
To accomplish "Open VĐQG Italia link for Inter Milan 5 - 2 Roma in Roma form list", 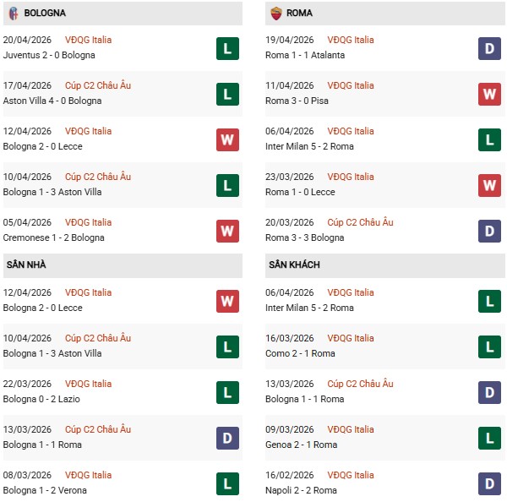I will (x=350, y=131).
